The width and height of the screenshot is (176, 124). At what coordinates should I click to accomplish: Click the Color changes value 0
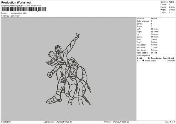[151, 21]
